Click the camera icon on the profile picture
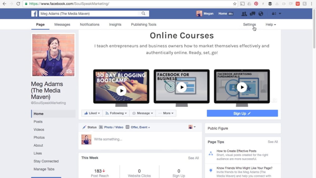This screenshot has width=316, height=178. [69, 71]
